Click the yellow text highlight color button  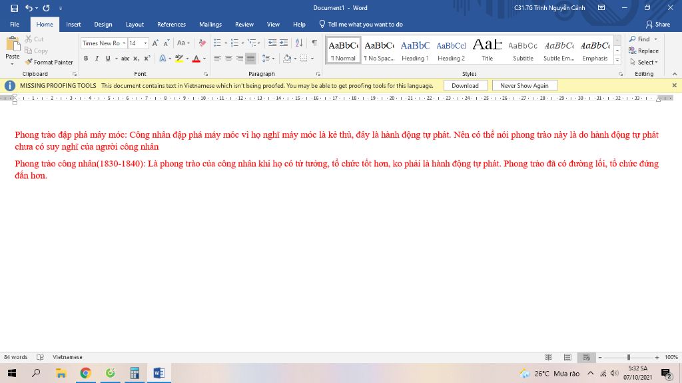point(178,59)
